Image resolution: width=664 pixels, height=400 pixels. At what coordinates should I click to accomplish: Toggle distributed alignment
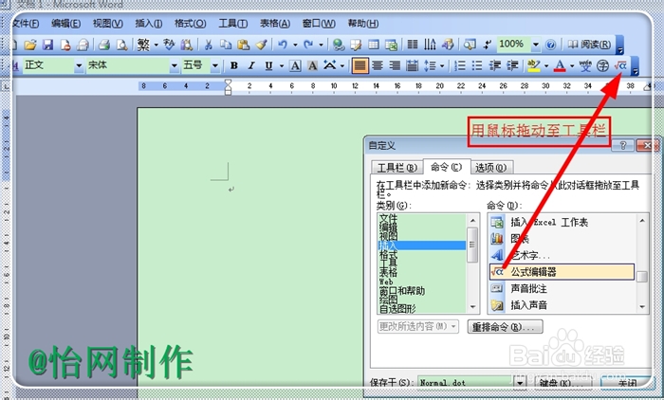tap(412, 65)
